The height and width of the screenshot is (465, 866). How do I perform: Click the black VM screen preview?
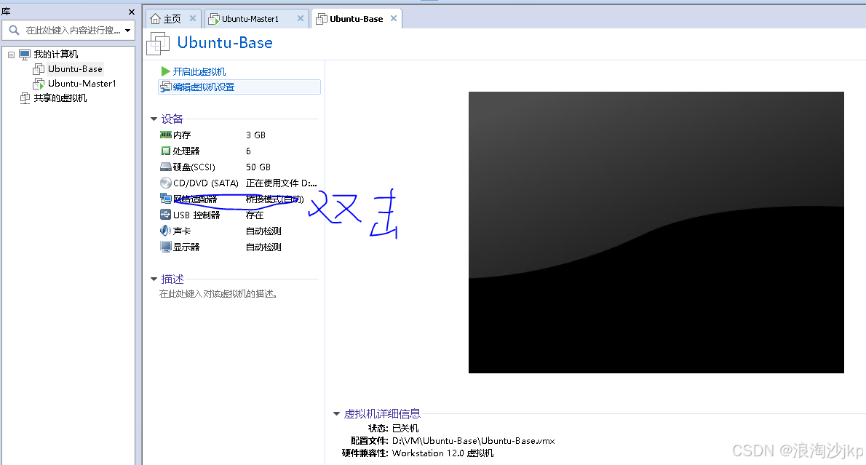point(656,232)
